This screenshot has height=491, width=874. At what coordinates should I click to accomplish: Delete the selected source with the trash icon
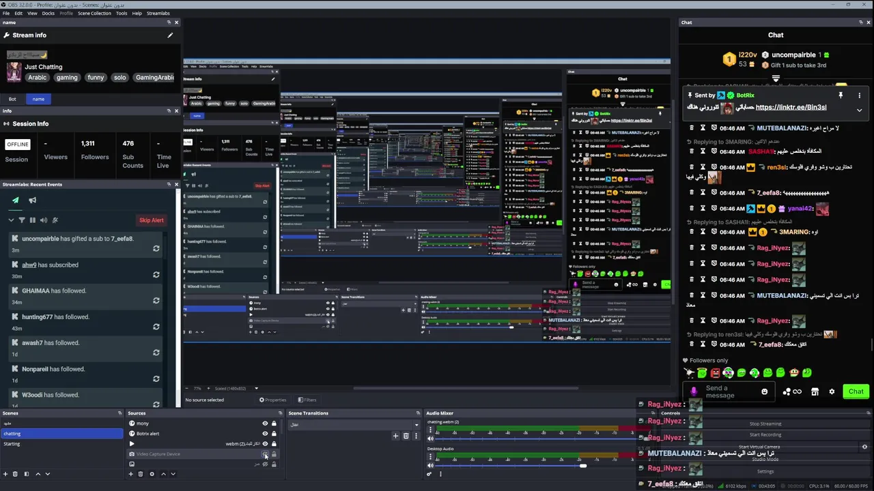141,474
